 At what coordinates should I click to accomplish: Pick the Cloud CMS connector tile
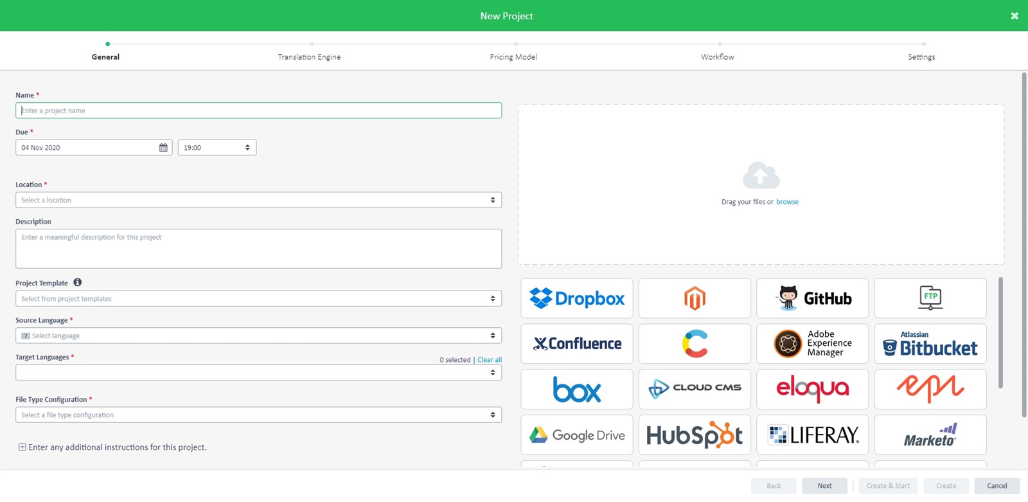tap(695, 390)
